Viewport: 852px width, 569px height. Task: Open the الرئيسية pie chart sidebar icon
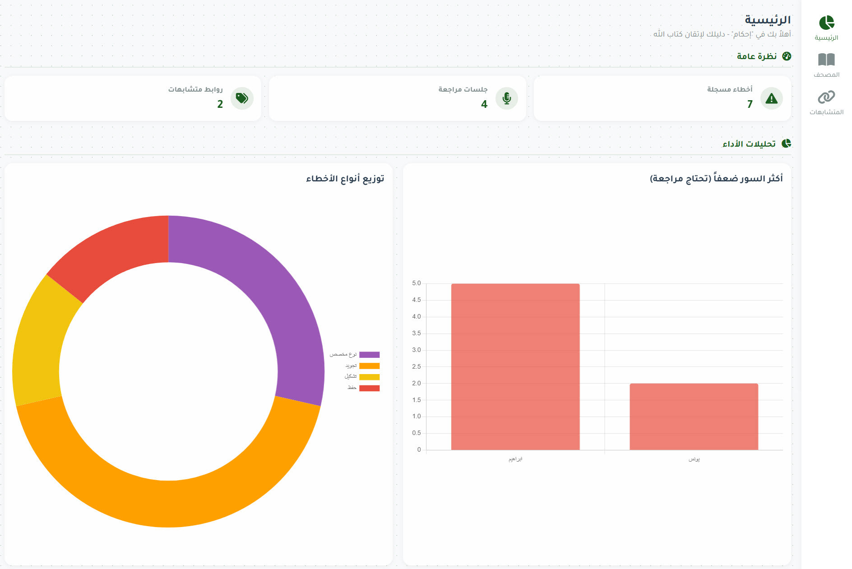(826, 23)
